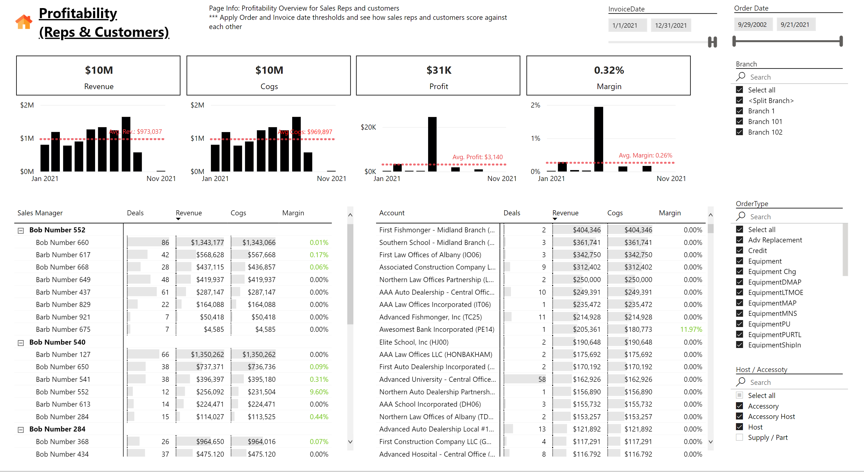Toggle the EquipmentPURTL checkbox
This screenshot has width=864, height=472.
(739, 334)
